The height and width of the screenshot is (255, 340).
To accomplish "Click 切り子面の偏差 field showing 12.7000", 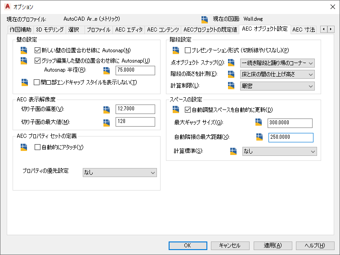I will (x=135, y=109).
